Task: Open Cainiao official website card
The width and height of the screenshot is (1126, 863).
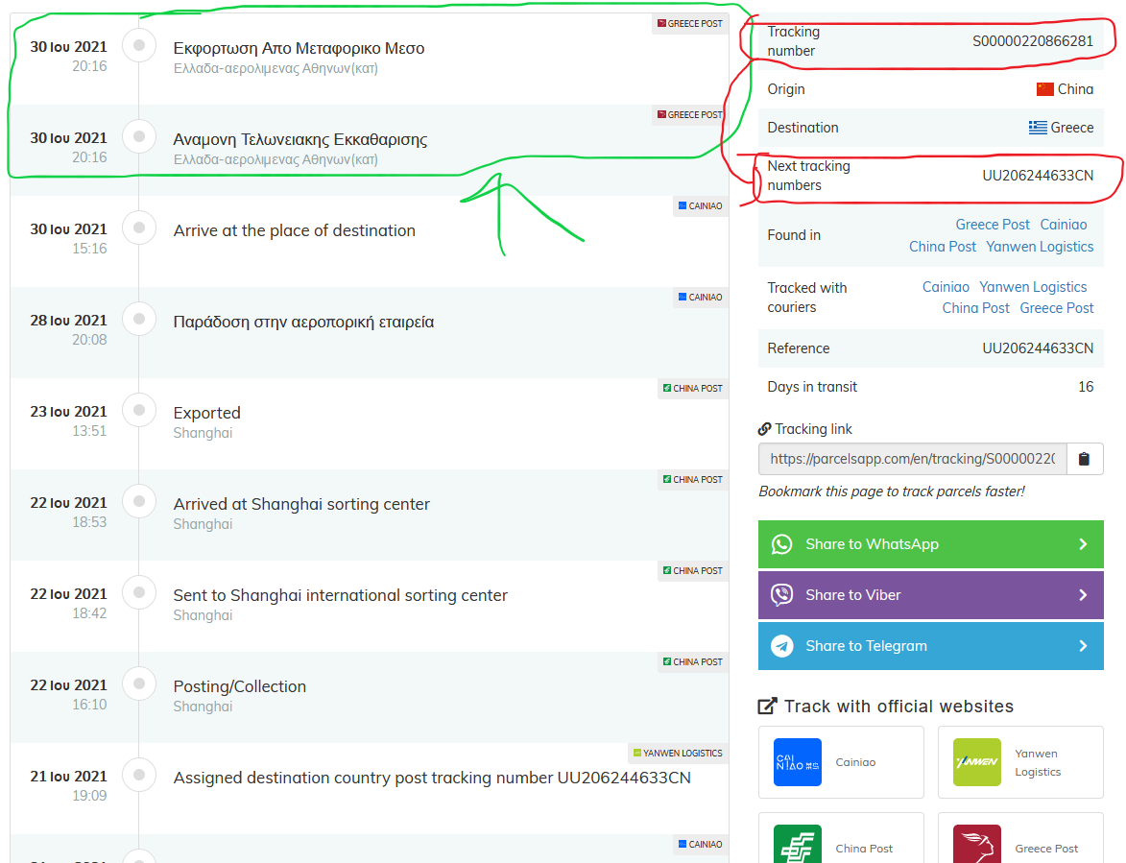Action: [841, 762]
